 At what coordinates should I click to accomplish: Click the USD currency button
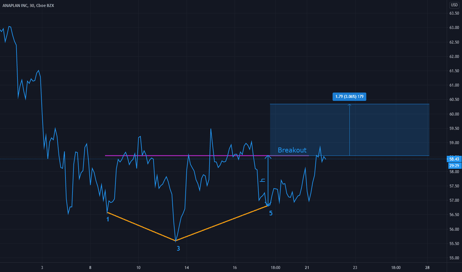point(454,5)
